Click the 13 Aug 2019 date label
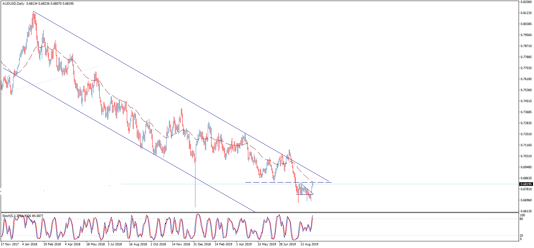 click(x=309, y=244)
